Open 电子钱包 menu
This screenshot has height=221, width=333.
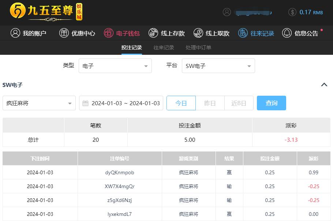[x=122, y=33]
